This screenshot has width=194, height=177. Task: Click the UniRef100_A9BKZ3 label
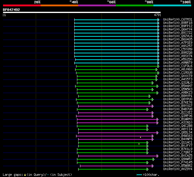(x=178, y=93)
